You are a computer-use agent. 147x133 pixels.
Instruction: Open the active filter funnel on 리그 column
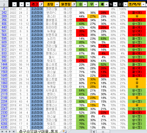tap(41, 4)
